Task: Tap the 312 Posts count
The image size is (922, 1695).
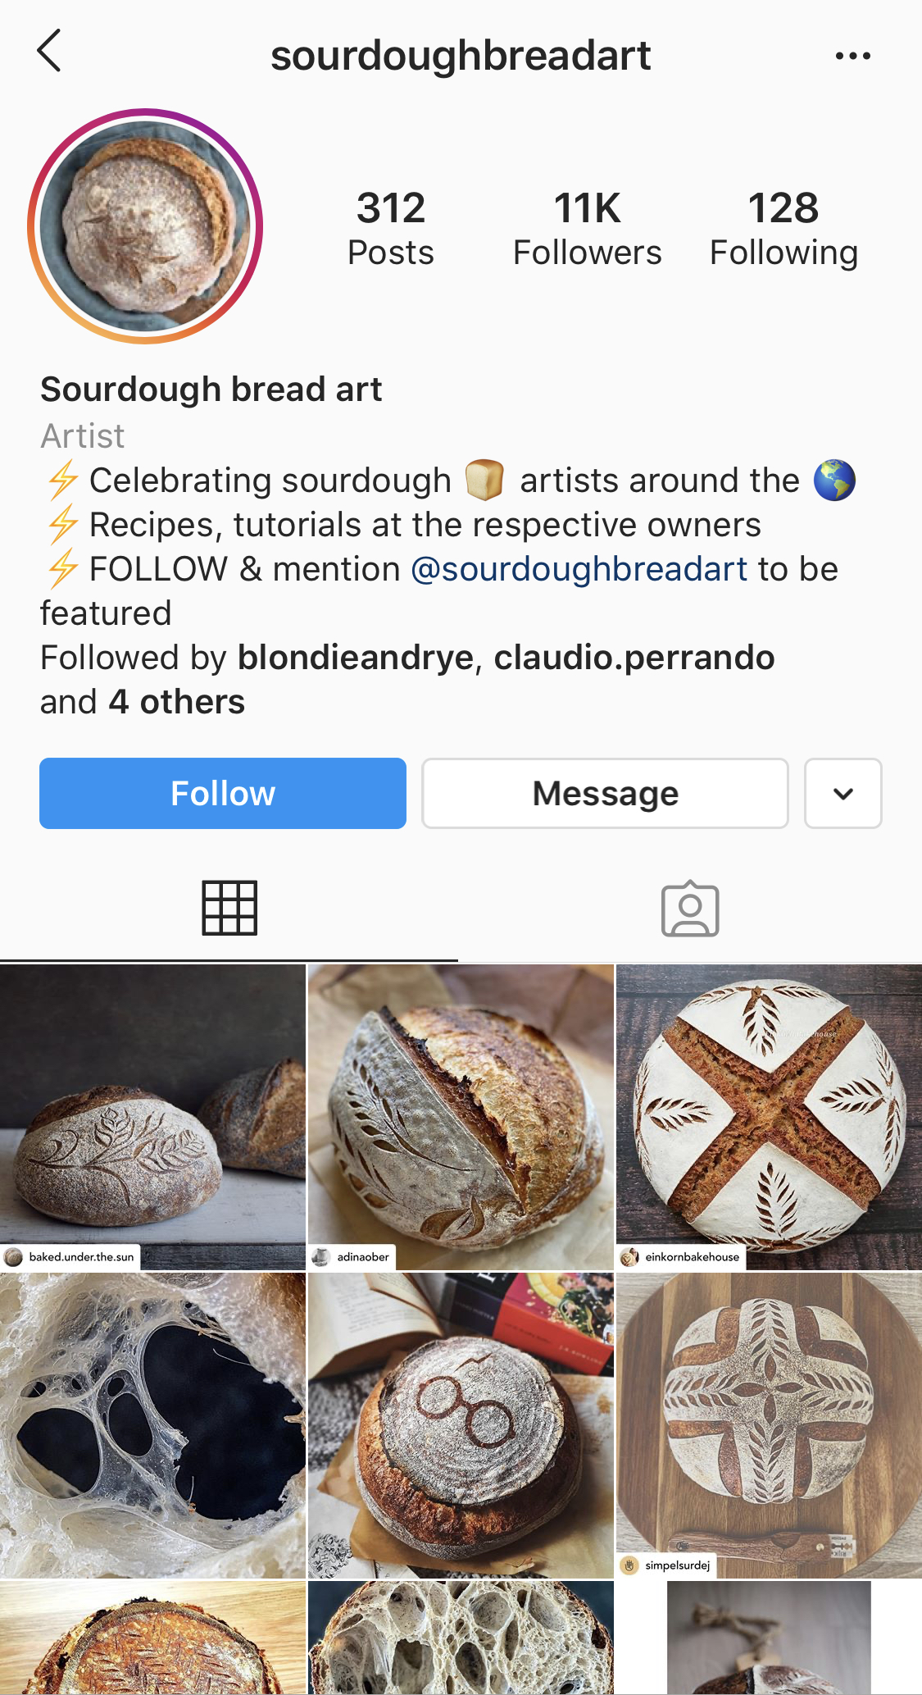Action: click(x=391, y=228)
